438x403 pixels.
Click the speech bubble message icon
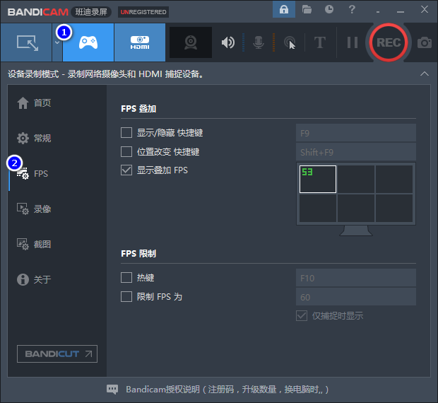[112, 390]
